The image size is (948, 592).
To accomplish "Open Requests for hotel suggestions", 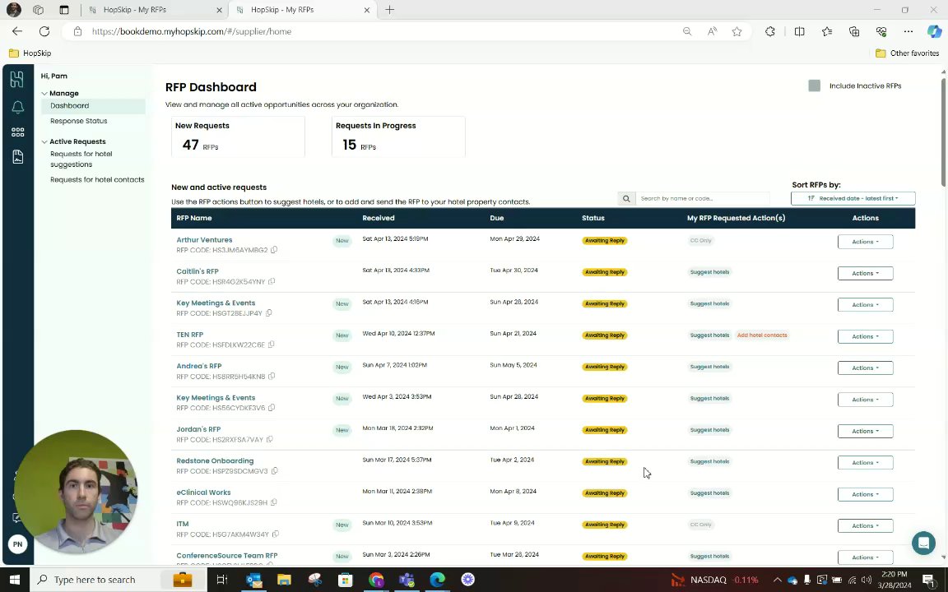I will point(81,159).
